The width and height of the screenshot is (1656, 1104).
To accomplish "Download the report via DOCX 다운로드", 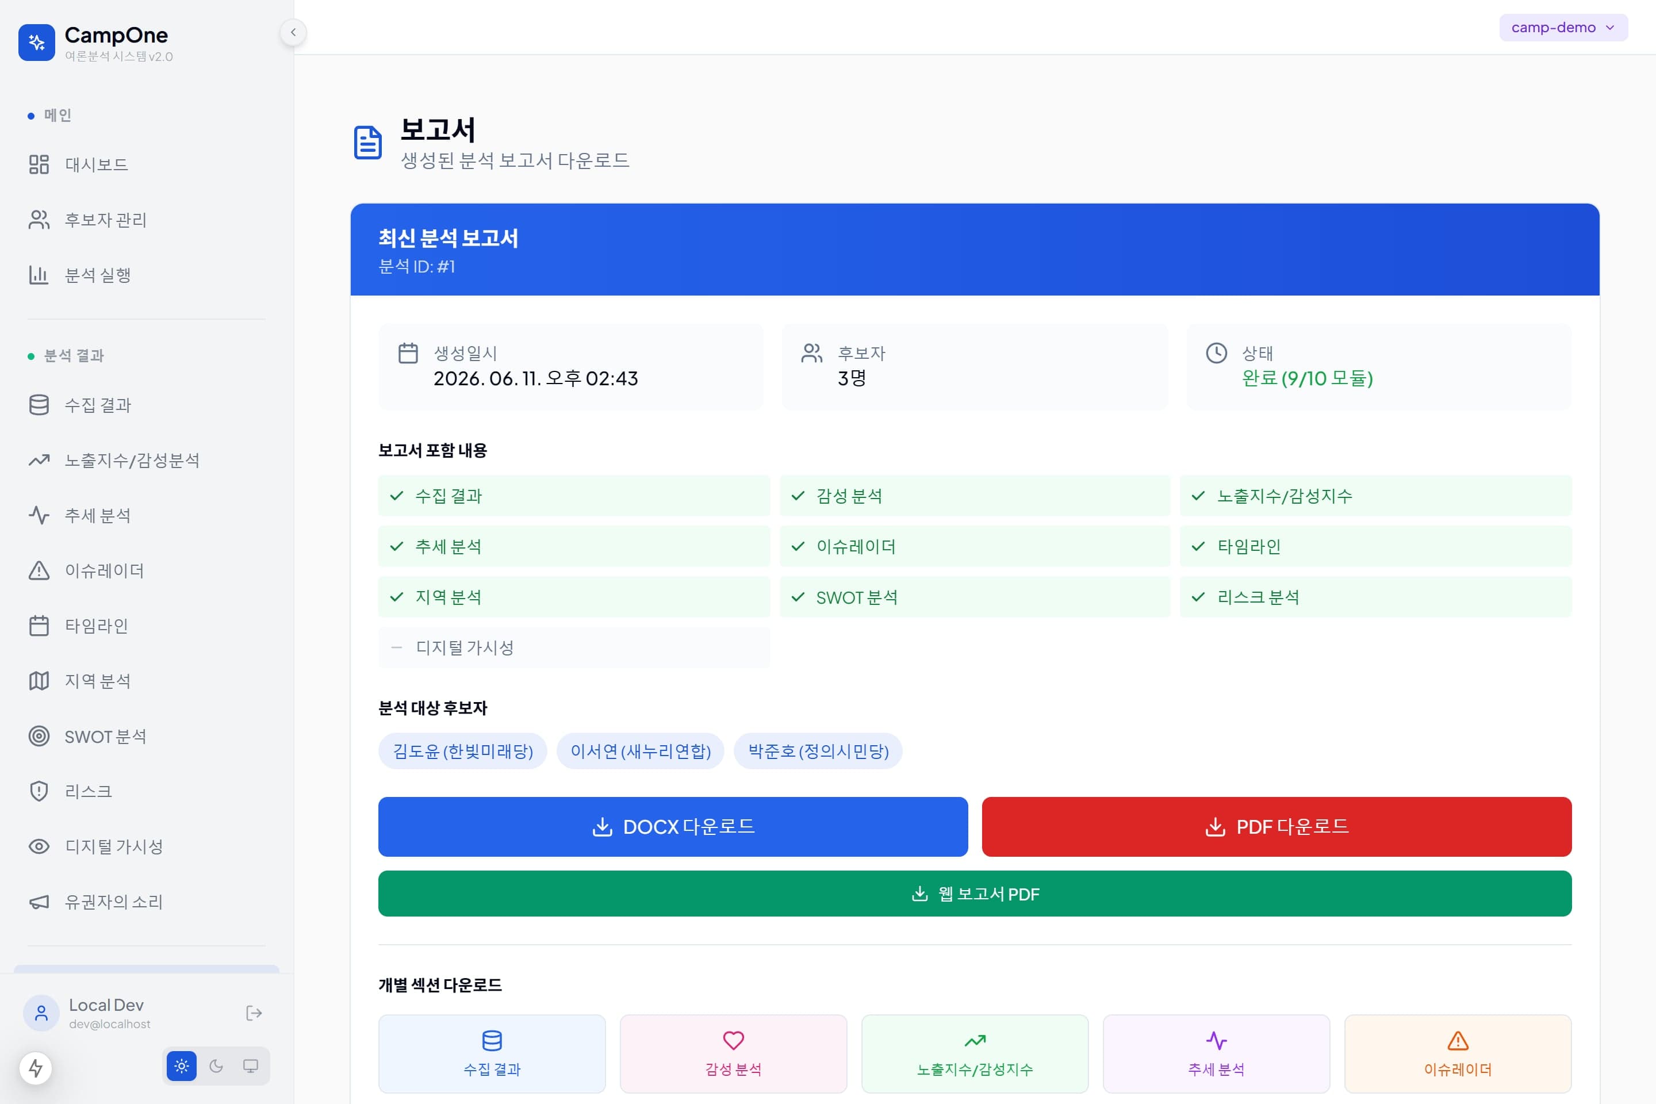I will (673, 827).
